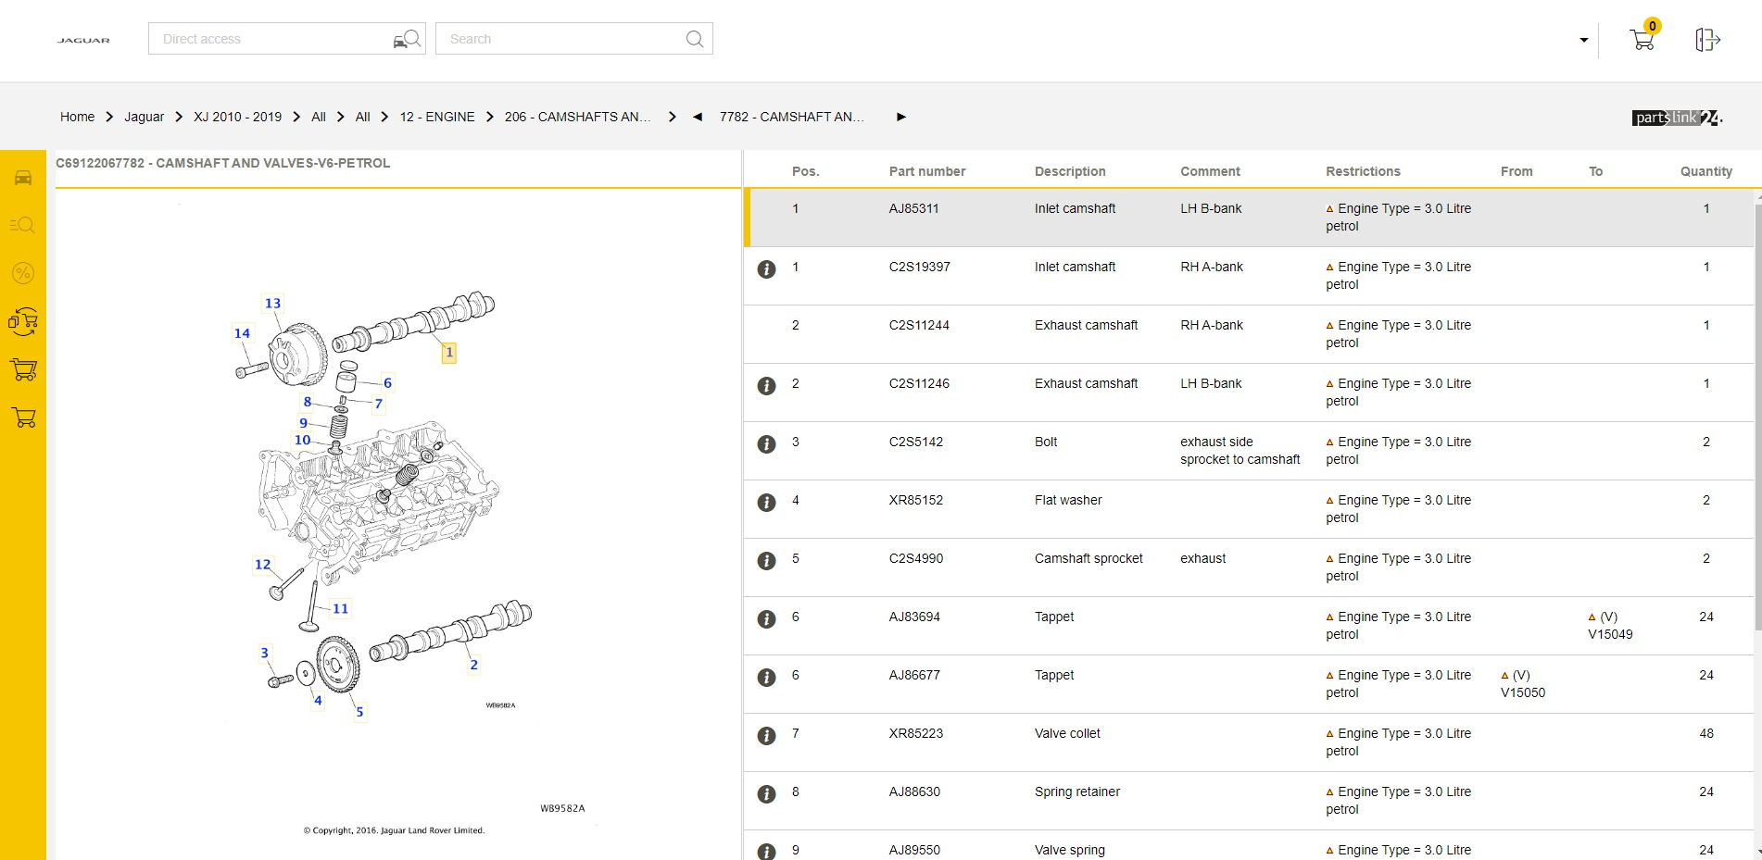Click the cart transfer sync icon

tap(23, 321)
